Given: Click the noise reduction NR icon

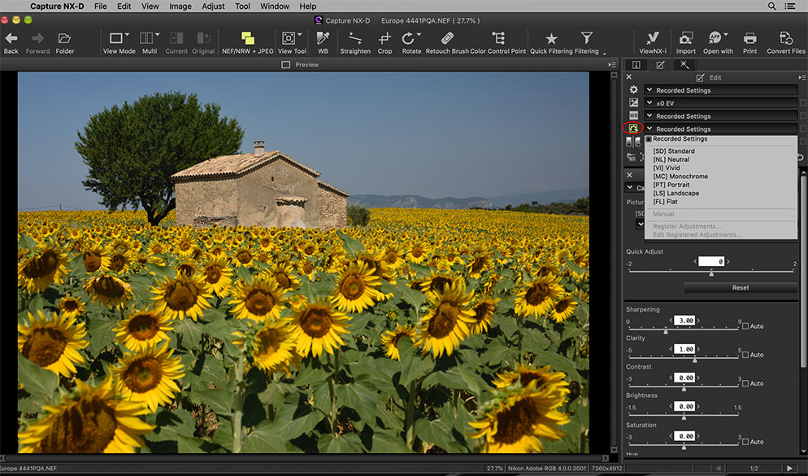Looking at the screenshot, I should pyautogui.click(x=631, y=156).
